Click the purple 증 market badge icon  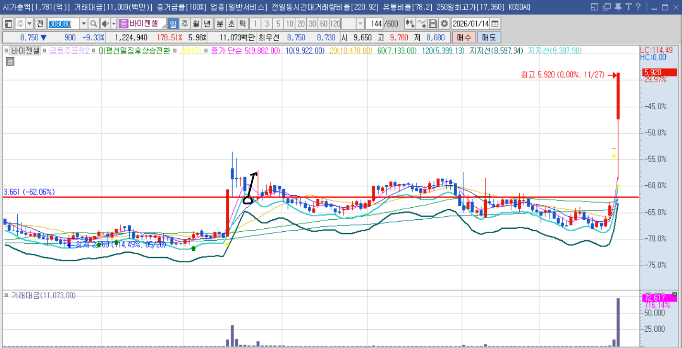pyautogui.click(x=123, y=23)
